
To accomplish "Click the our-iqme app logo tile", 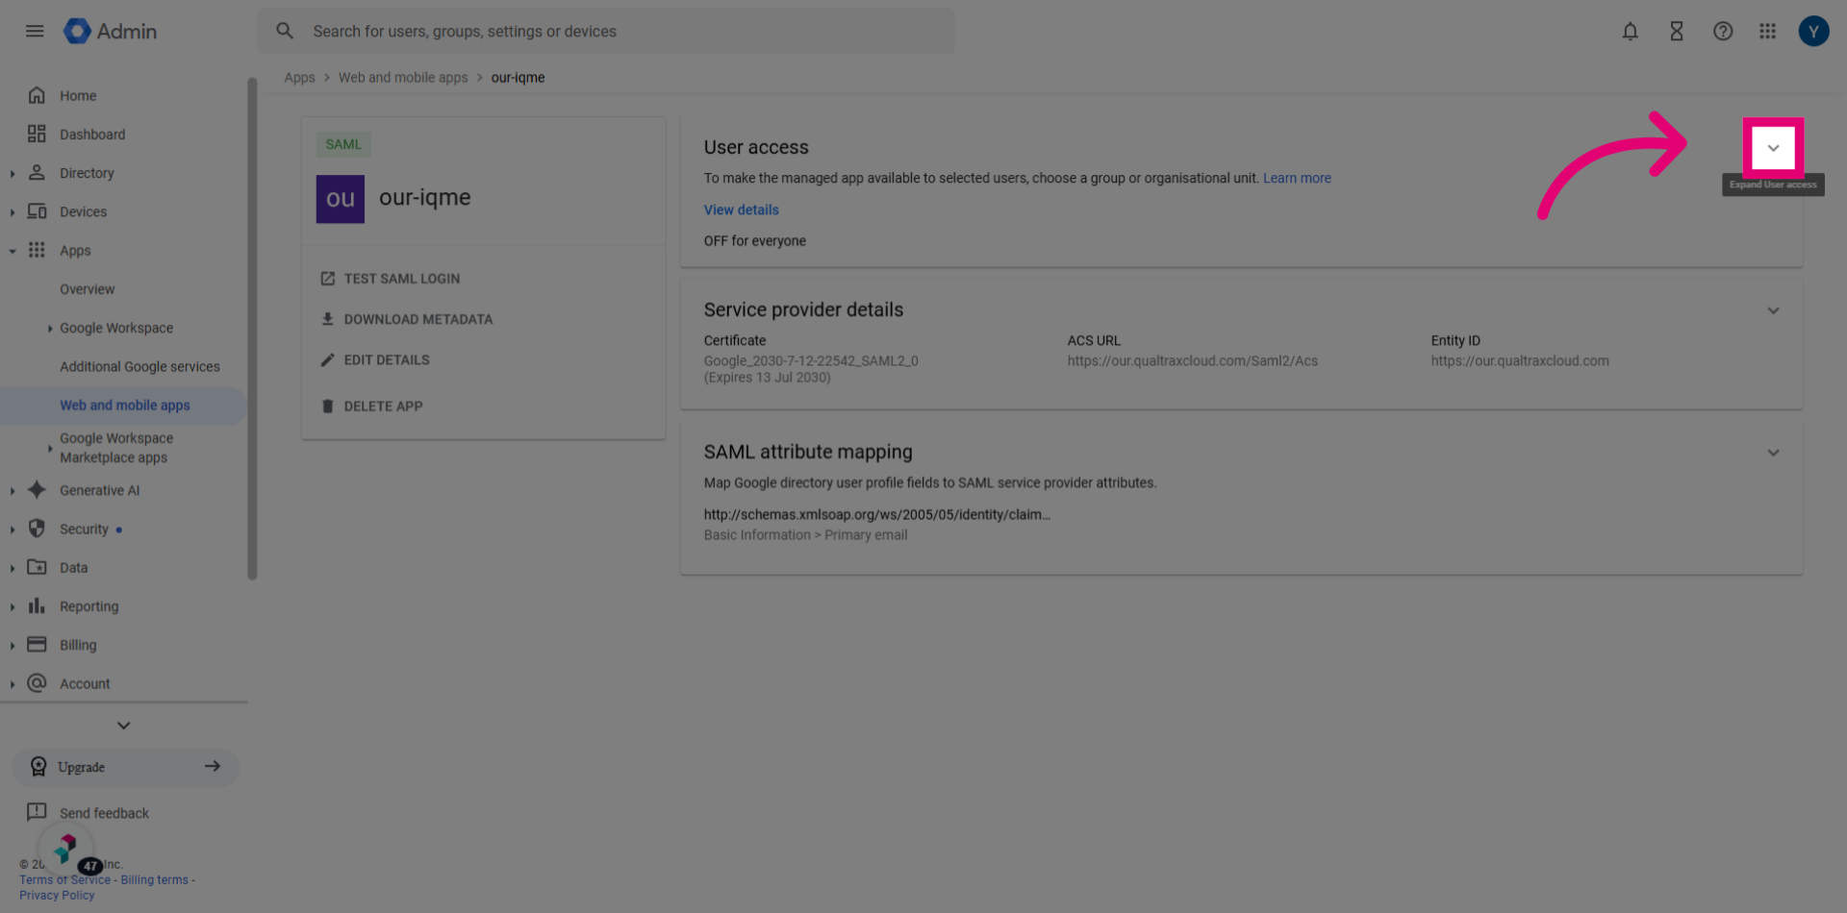I will pos(341,199).
